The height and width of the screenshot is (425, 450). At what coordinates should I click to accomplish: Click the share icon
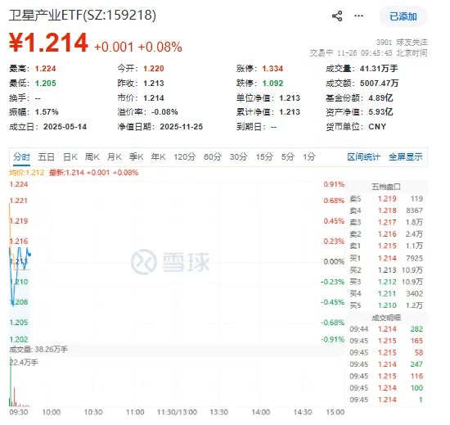[337, 16]
